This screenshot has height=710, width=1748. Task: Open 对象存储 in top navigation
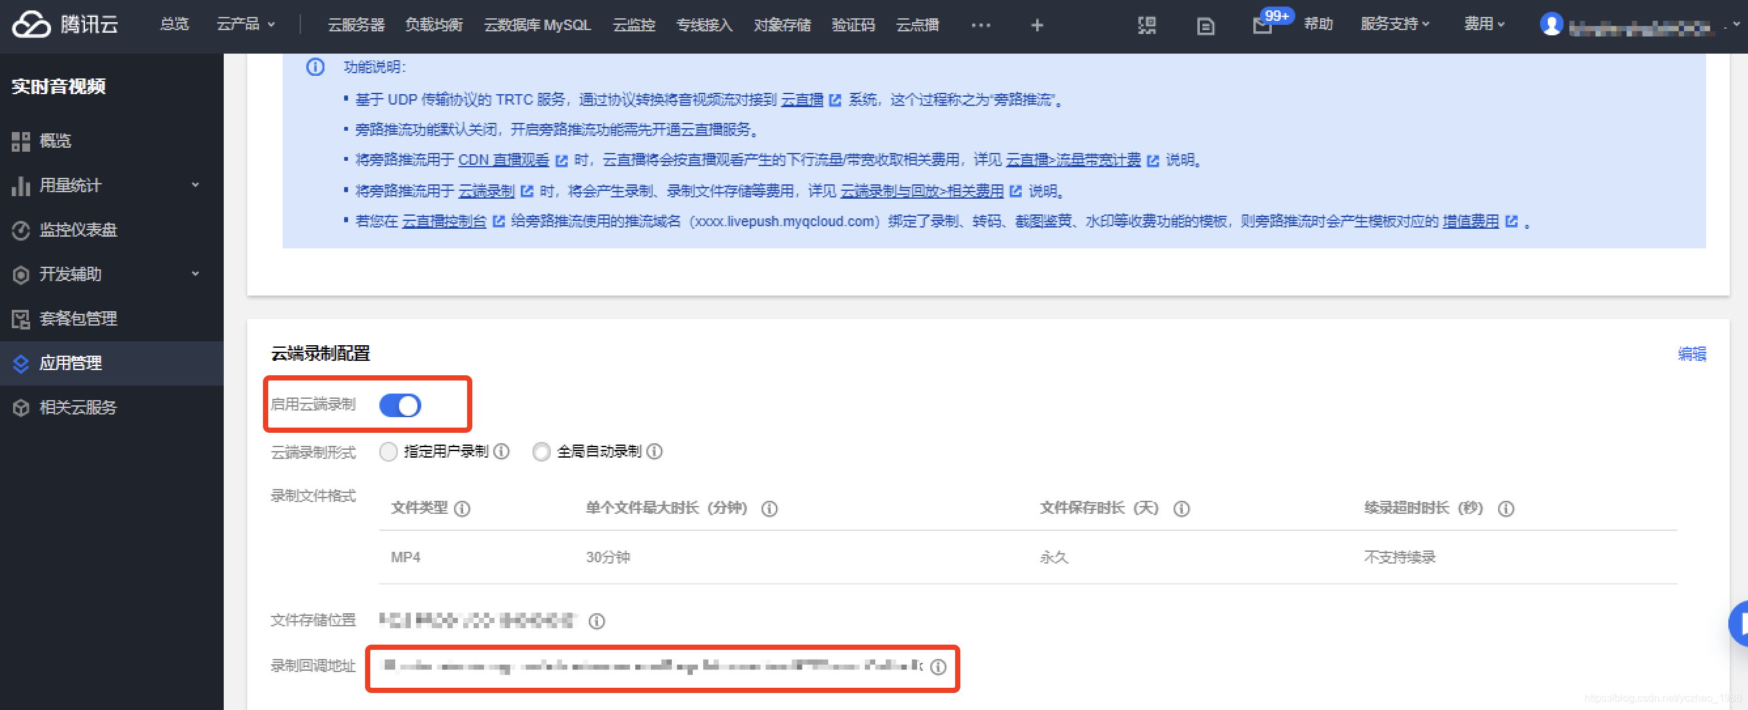point(782,25)
